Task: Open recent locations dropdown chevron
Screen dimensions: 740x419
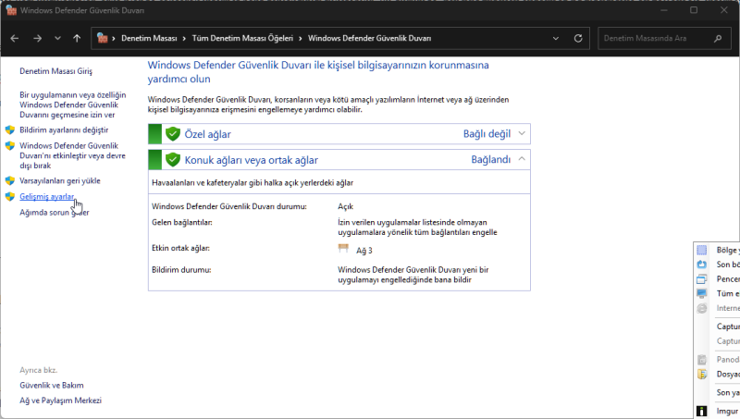Action: pyautogui.click(x=57, y=38)
